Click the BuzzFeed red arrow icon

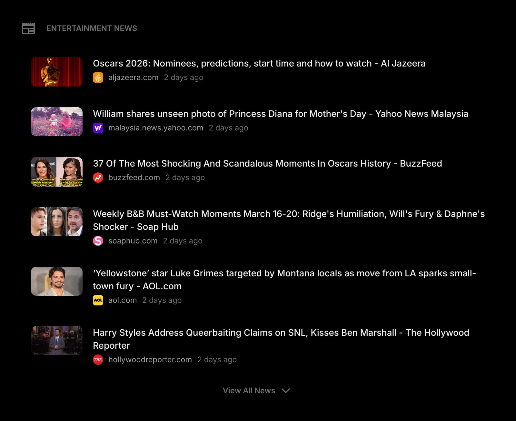98,178
